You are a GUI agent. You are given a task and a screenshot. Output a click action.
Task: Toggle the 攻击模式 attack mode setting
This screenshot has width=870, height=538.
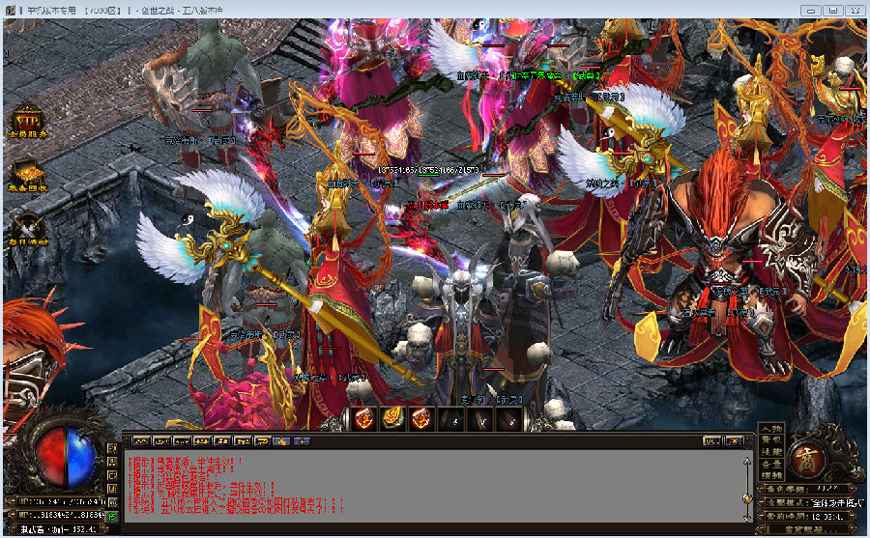tap(812, 502)
